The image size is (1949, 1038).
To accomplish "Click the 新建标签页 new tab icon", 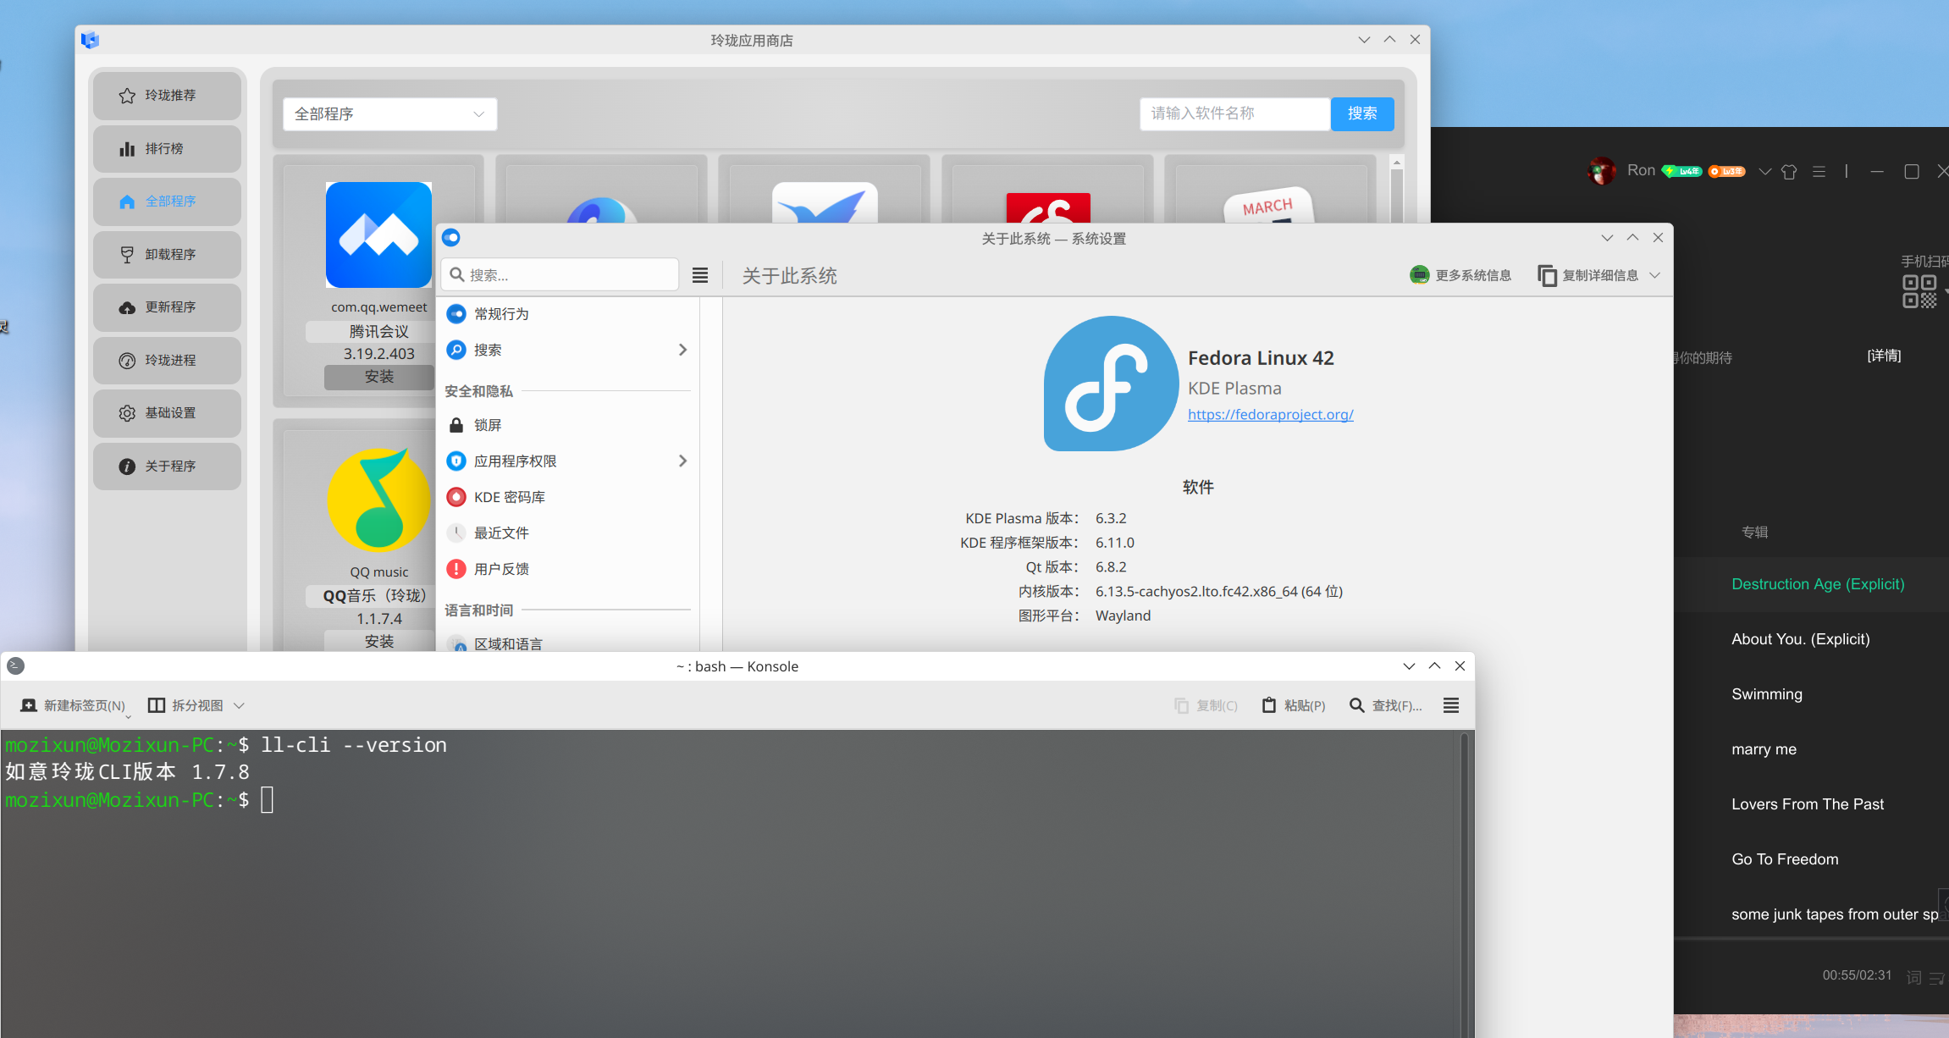I will coord(29,705).
